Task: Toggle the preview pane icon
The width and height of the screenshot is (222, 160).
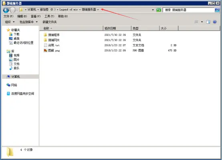Action: tap(208, 22)
